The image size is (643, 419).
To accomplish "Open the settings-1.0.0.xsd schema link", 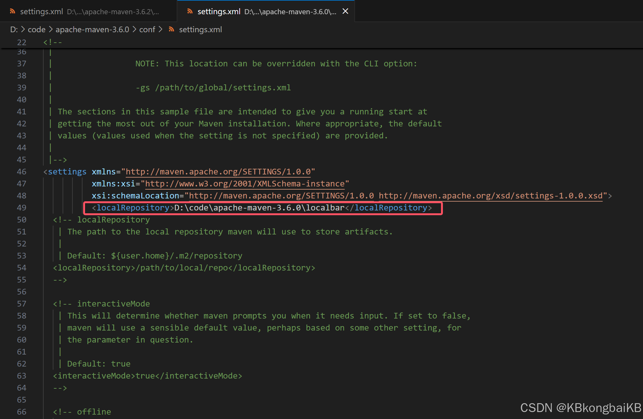I will click(x=491, y=196).
